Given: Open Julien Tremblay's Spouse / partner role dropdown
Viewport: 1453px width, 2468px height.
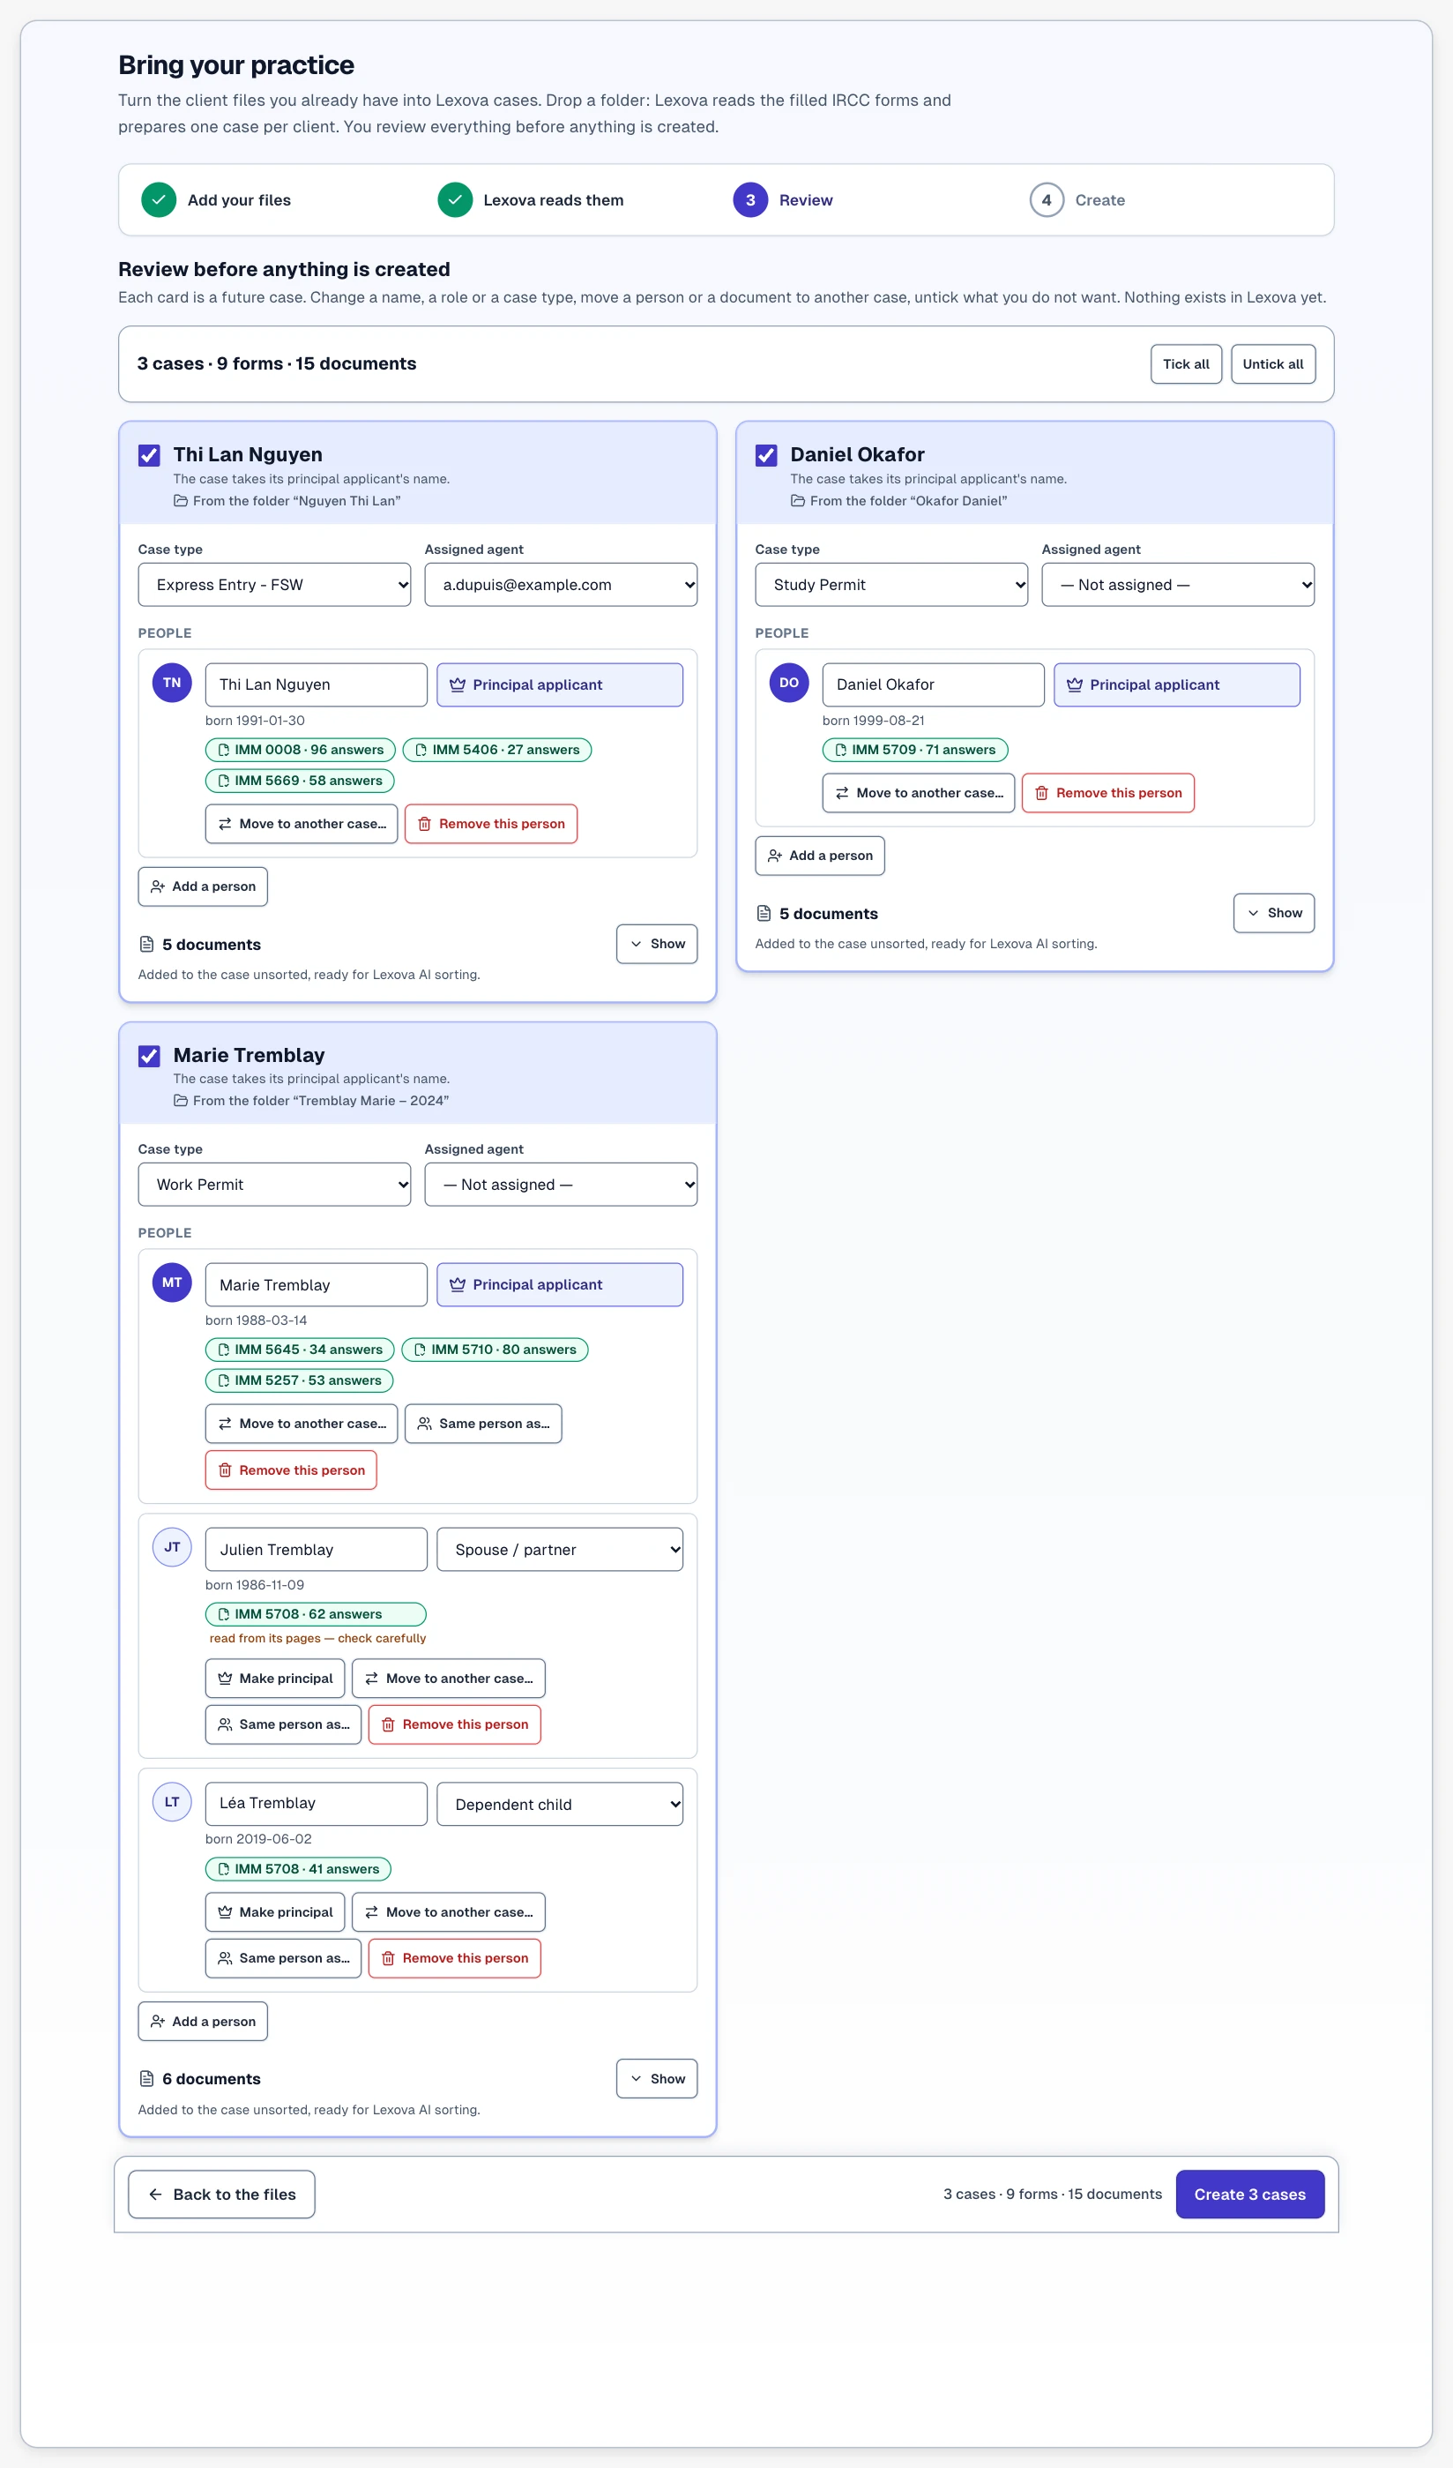Looking at the screenshot, I should (559, 1550).
